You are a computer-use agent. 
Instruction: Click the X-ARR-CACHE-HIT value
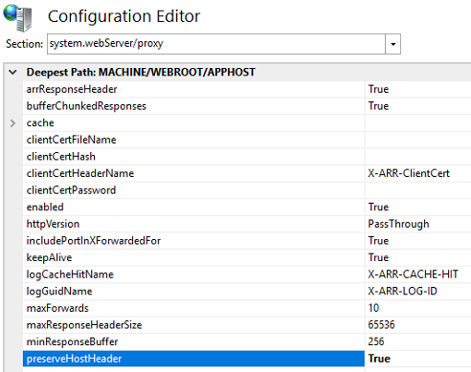(x=413, y=274)
